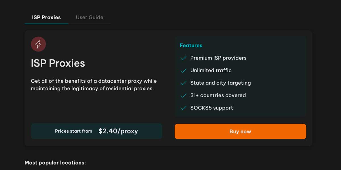Click the Prices start from label
Viewport: 341px width, 170px height.
pyautogui.click(x=74, y=131)
